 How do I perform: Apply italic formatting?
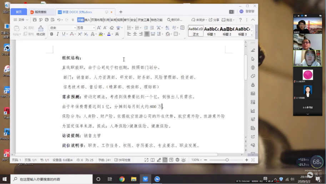[58, 34]
